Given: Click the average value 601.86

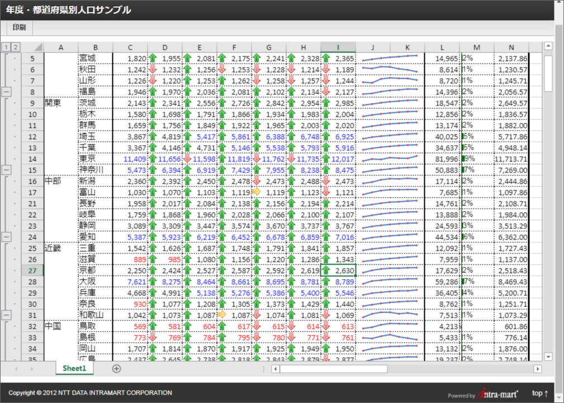Looking at the screenshot, I should pyautogui.click(x=511, y=327).
